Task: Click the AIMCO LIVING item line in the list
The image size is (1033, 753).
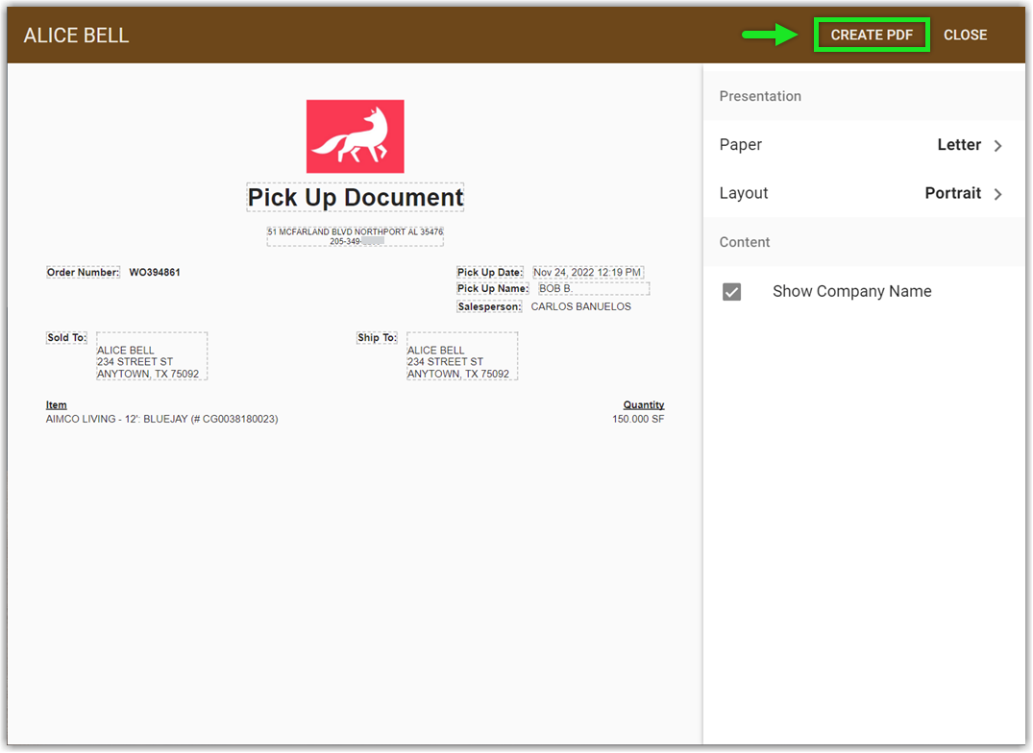Action: 161,419
